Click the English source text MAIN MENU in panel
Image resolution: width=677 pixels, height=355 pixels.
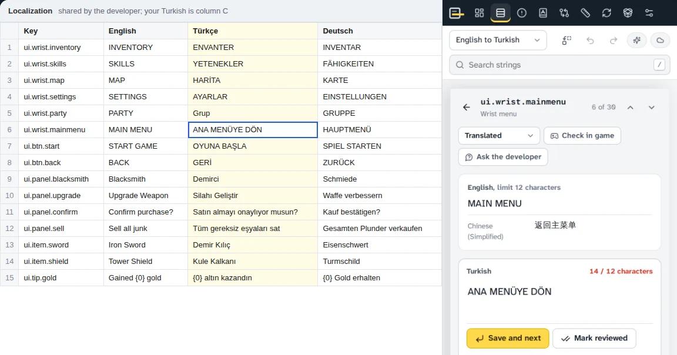tap(494, 203)
